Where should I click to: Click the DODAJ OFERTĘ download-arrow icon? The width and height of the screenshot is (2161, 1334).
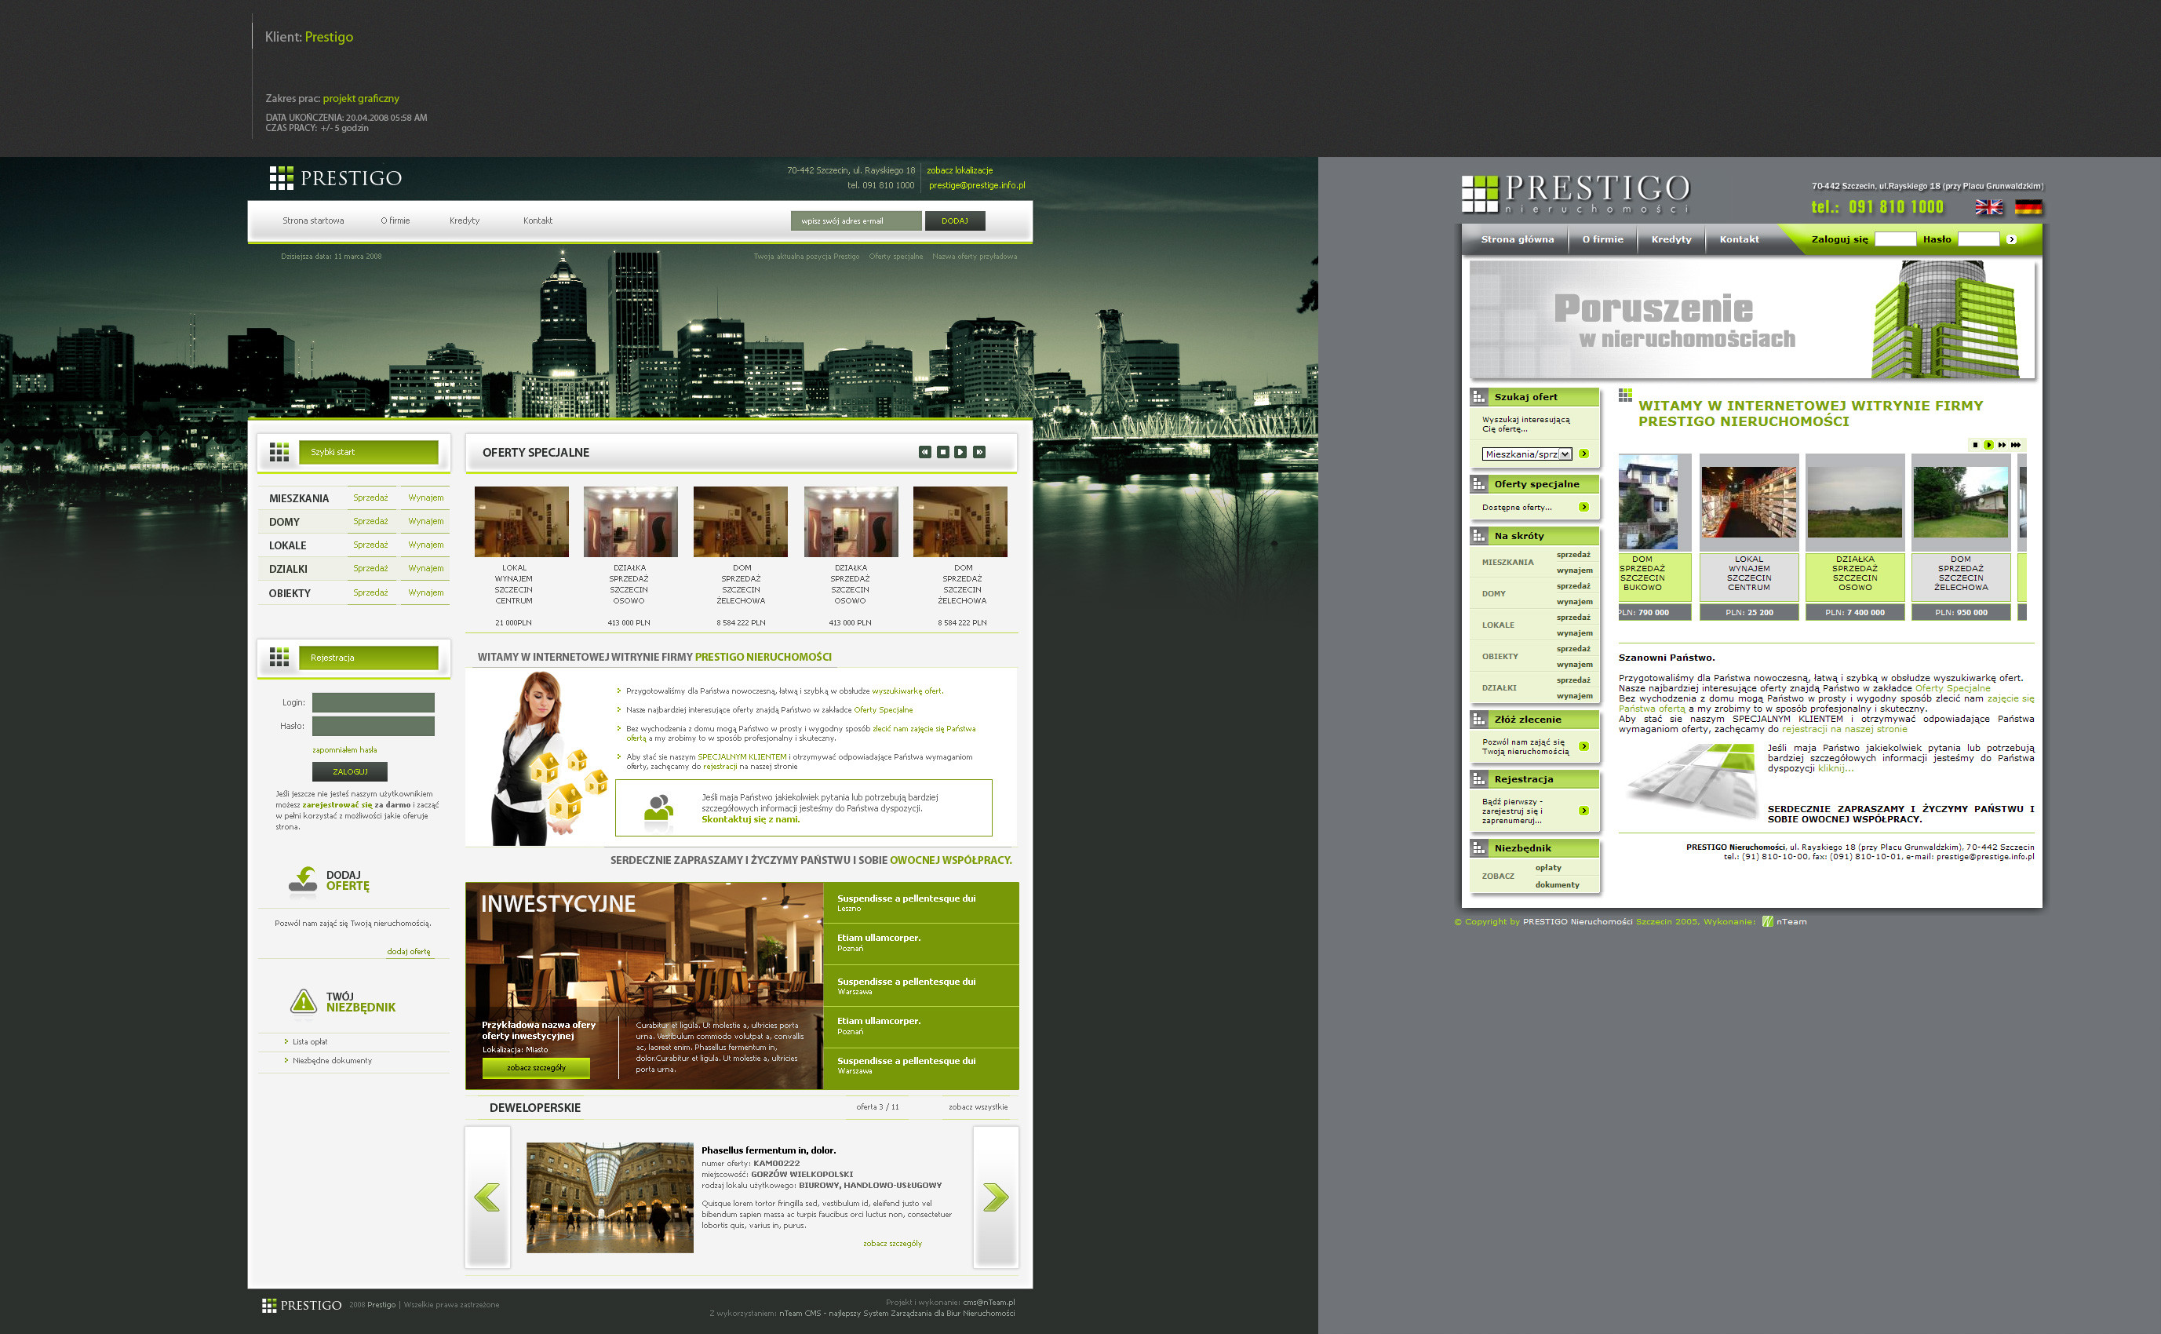pyautogui.click(x=304, y=880)
